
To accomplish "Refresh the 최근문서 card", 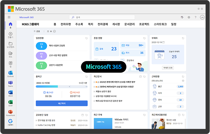I will pos(144,77).
